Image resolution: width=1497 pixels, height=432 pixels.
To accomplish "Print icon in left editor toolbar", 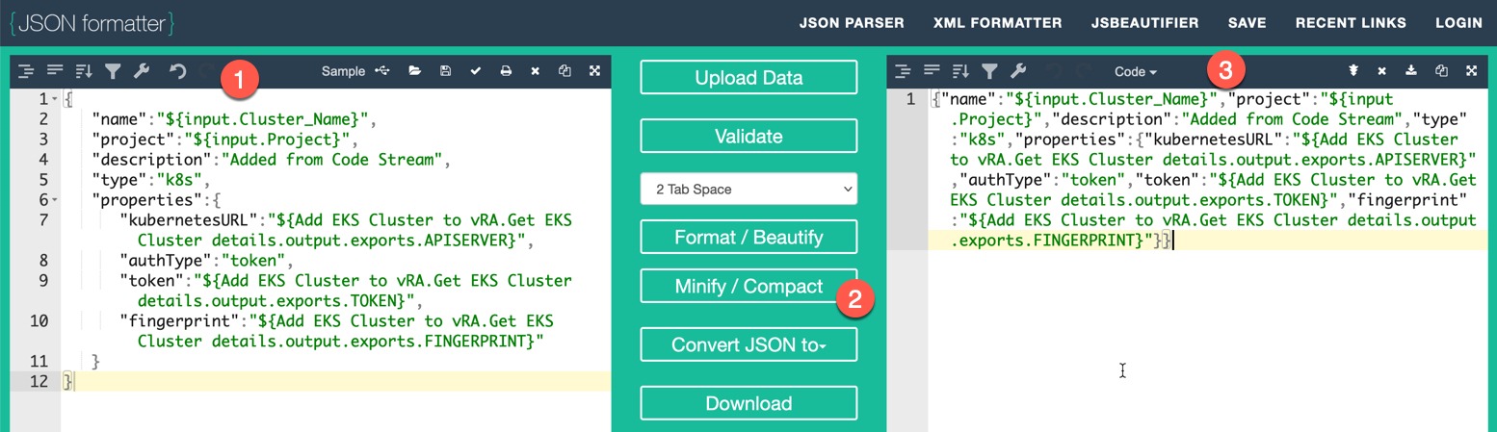I will 506,71.
